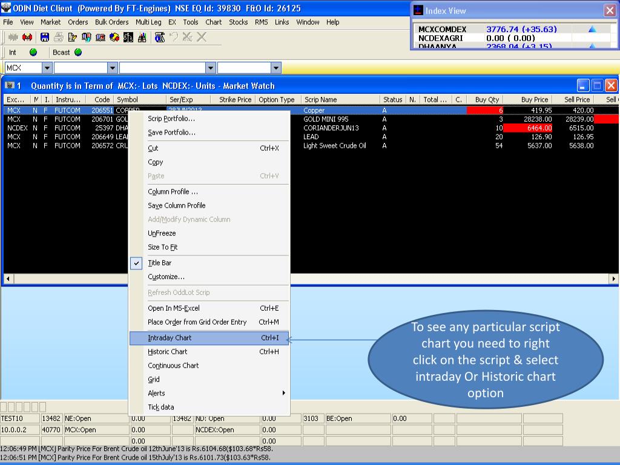This screenshot has width=620, height=465.
Task: Click the open book with red page icon
Action: [x=101, y=37]
